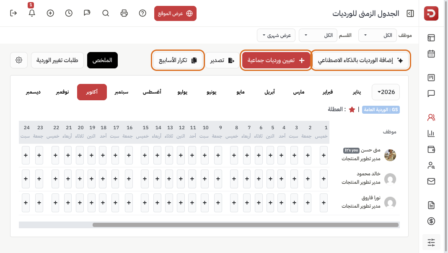Open calendar icon in sidebar

click(x=431, y=54)
